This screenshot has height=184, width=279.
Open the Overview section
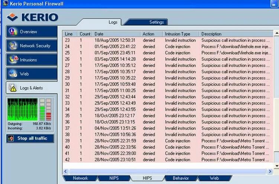32,31
